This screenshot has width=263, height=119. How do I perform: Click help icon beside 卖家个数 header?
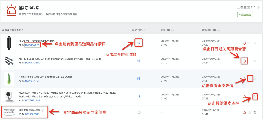(x=144, y=30)
